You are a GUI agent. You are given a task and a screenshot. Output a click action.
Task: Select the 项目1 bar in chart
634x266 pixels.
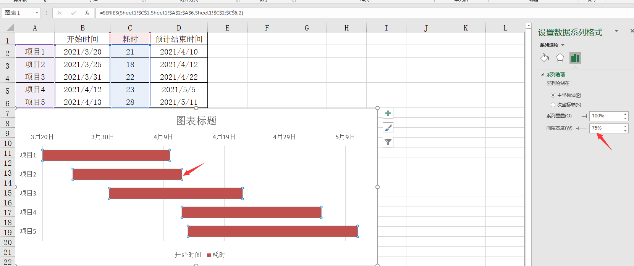pos(106,155)
